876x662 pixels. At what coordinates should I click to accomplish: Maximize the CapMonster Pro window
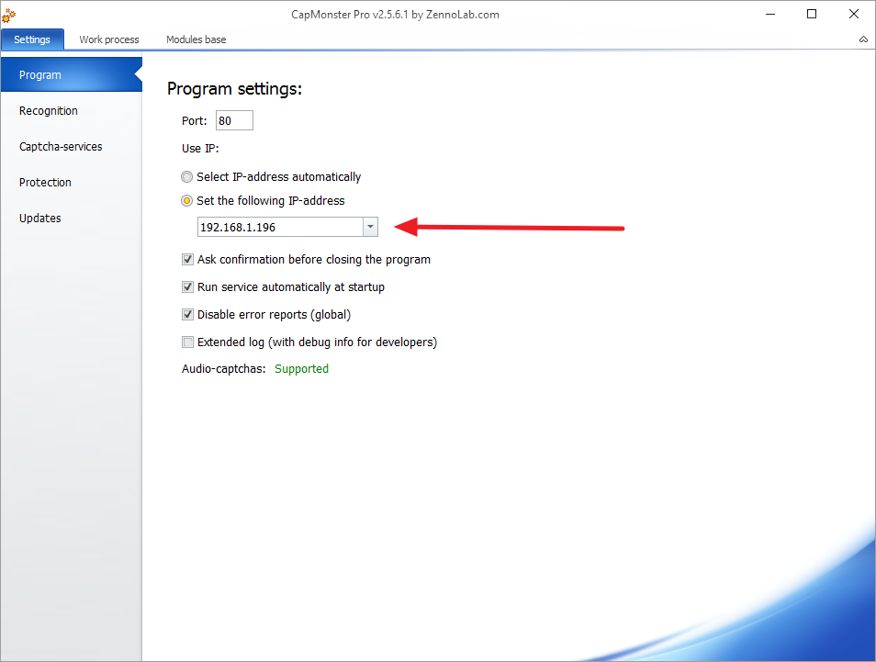[x=812, y=14]
